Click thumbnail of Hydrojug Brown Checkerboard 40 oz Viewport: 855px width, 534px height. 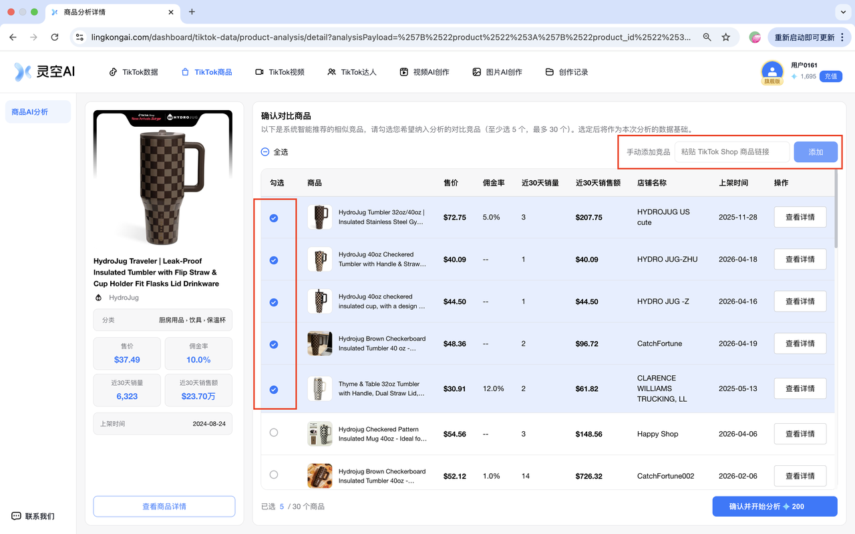(319, 343)
